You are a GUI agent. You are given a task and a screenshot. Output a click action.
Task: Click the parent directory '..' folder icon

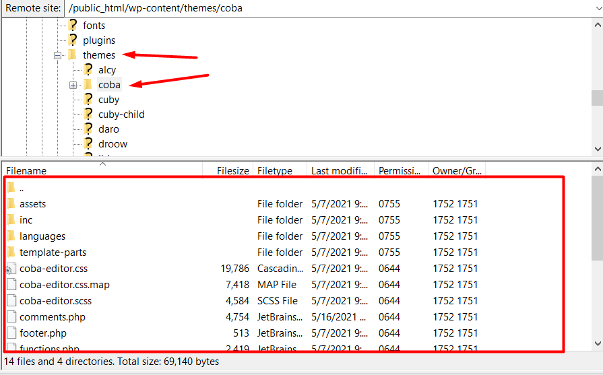pyautogui.click(x=11, y=188)
